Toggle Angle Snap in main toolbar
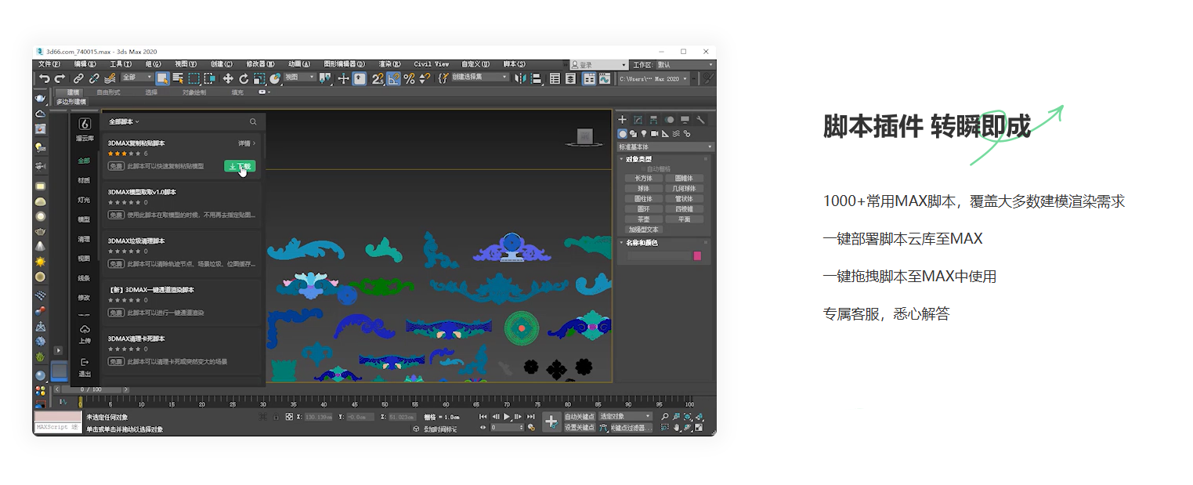The image size is (1193, 485). [x=393, y=78]
